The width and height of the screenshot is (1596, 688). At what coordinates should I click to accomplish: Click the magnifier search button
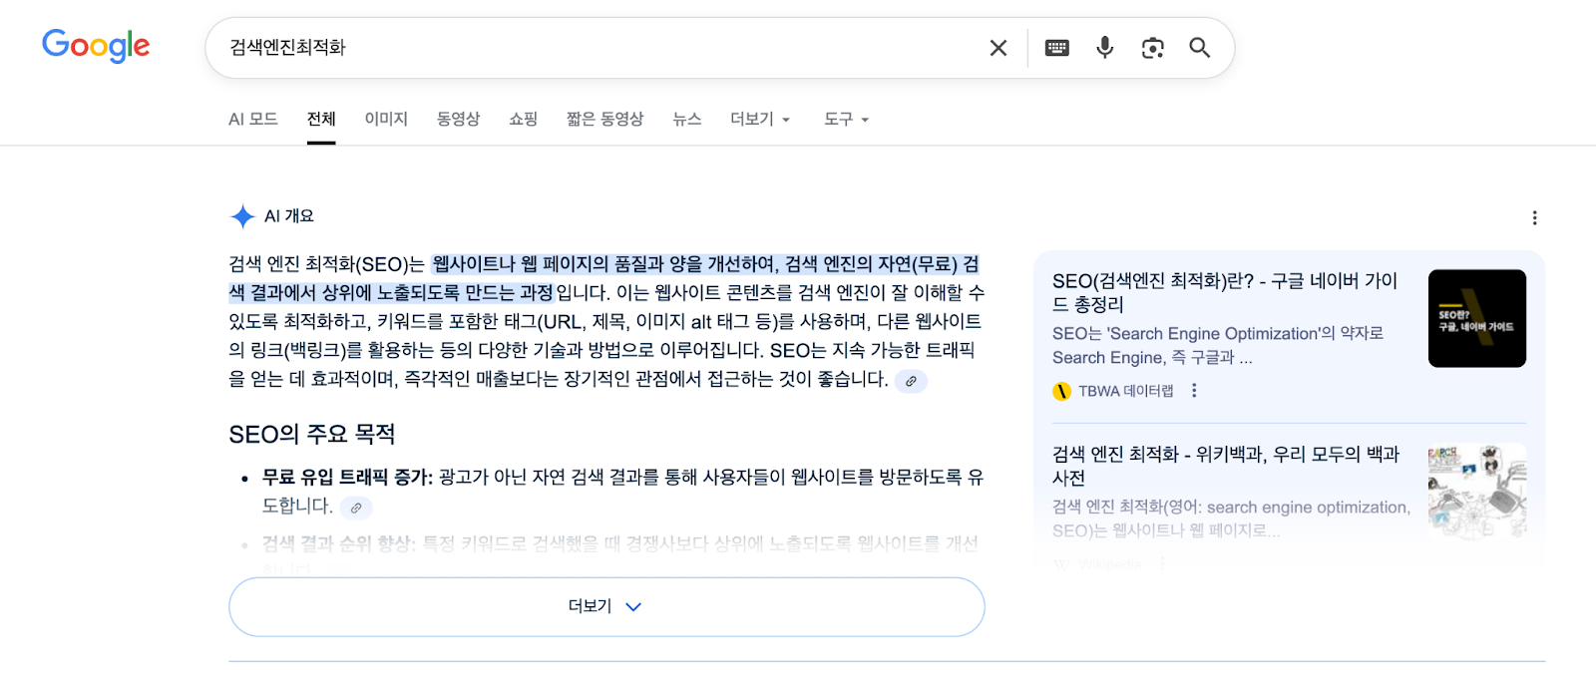pyautogui.click(x=1199, y=48)
